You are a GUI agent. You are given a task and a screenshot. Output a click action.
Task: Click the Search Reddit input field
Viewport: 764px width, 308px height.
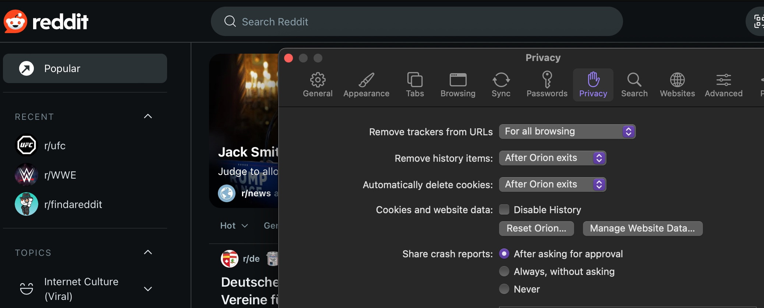(416, 22)
